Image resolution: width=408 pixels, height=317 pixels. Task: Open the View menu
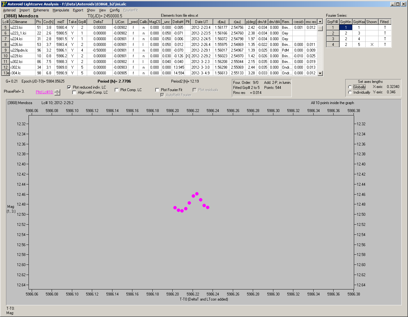pyautogui.click(x=102, y=10)
